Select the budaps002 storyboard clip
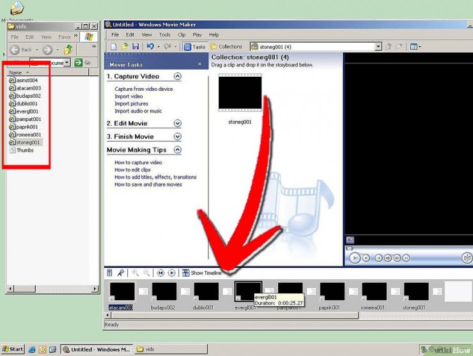Screen dimensions: 473x356 click(164, 291)
